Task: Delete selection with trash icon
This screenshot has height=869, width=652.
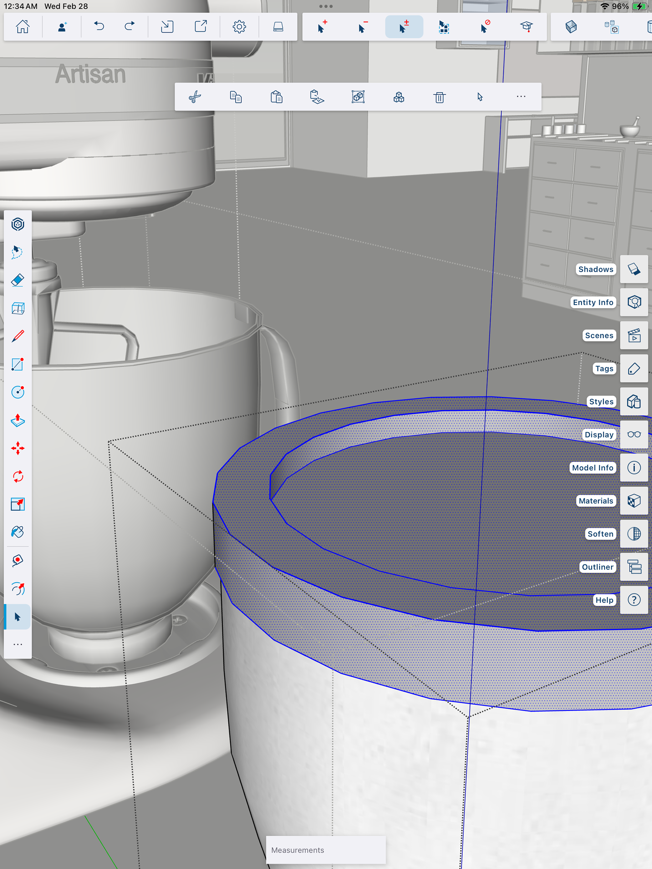Action: (439, 97)
